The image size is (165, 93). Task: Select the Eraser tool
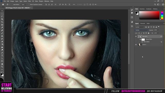pos(2,42)
